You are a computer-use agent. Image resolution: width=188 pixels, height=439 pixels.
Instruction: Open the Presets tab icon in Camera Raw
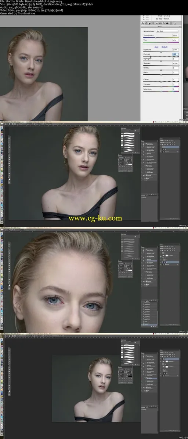click(x=171, y=23)
